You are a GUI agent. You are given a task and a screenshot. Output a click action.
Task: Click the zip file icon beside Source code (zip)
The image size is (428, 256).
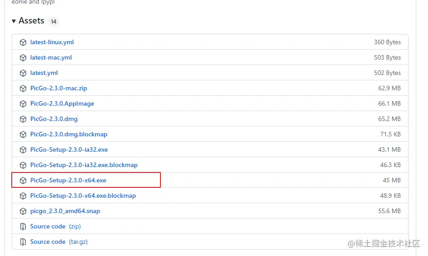pyautogui.click(x=23, y=227)
